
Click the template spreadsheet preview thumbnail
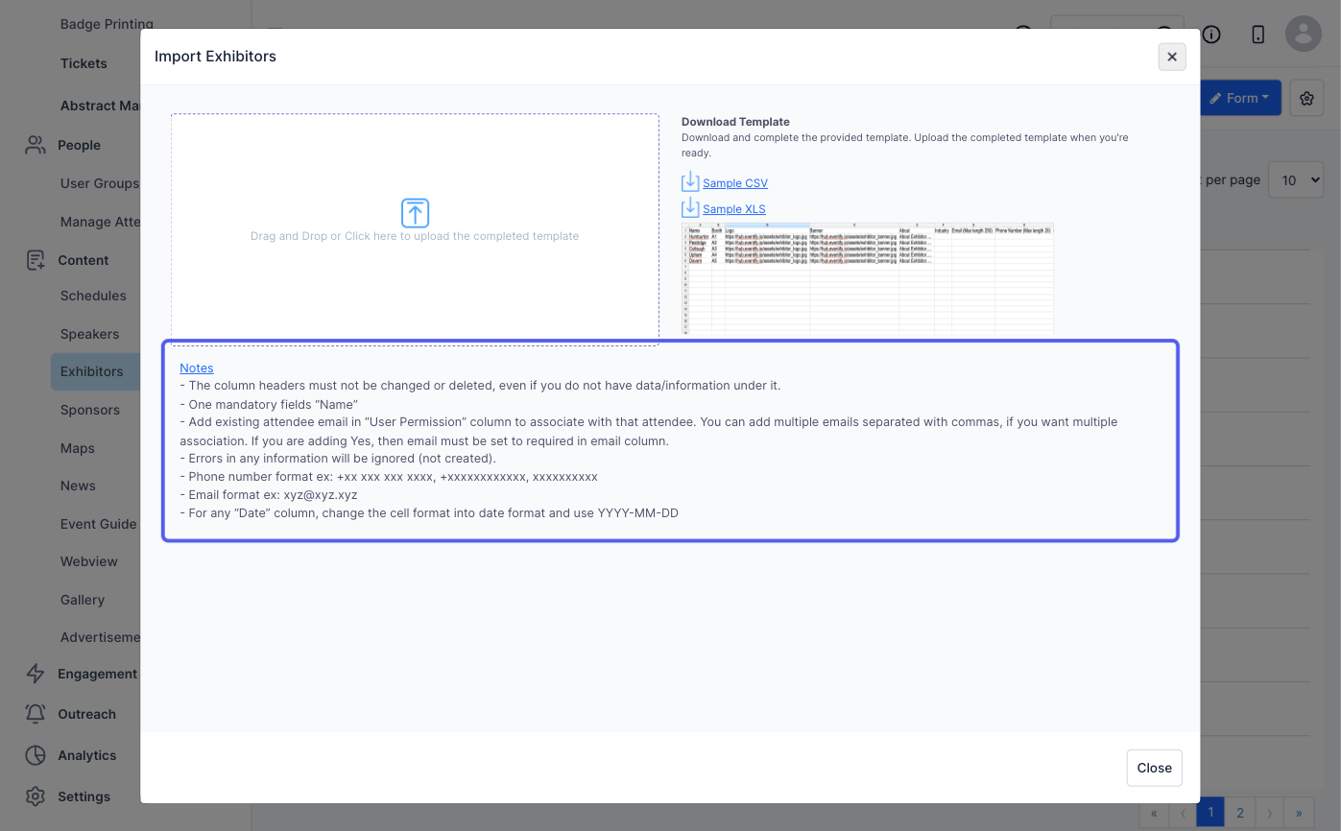pyautogui.click(x=868, y=278)
